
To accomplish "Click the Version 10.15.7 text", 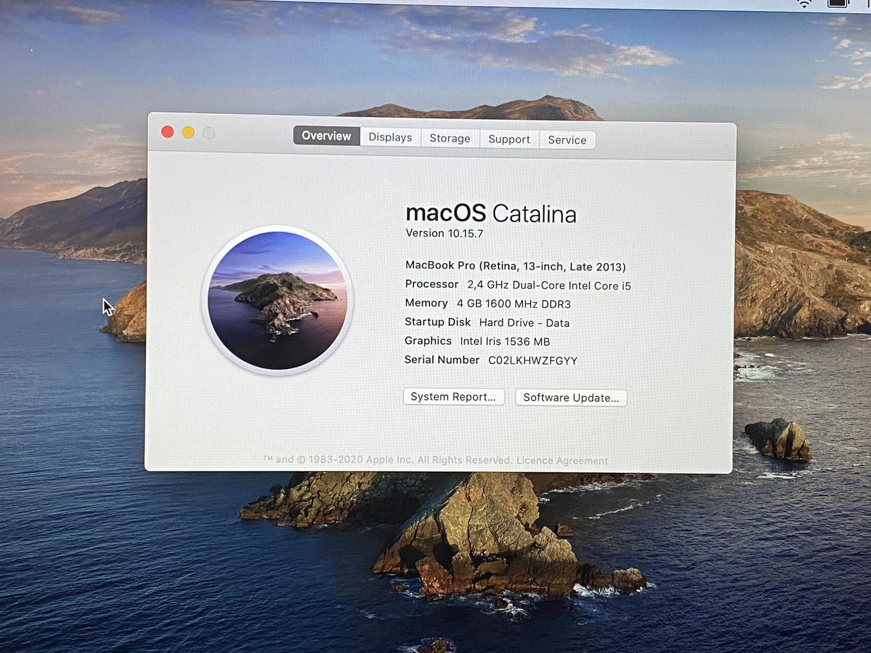I will (x=444, y=233).
